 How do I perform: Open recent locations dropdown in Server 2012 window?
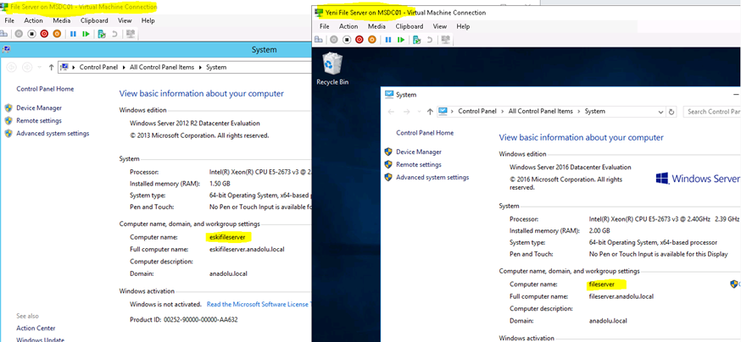coord(40,68)
